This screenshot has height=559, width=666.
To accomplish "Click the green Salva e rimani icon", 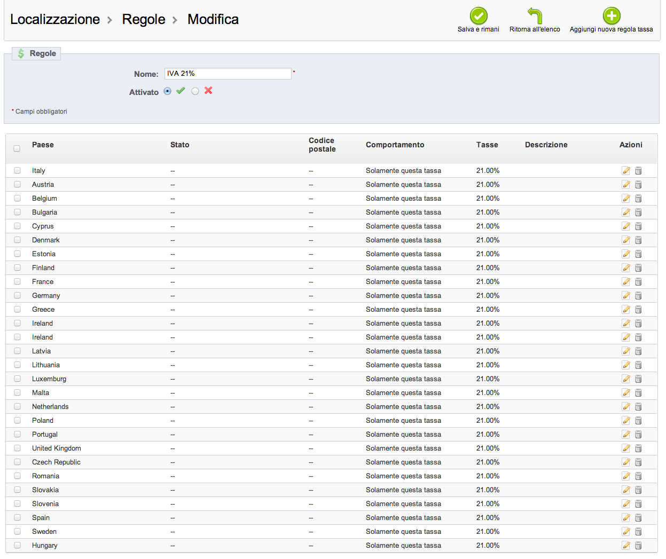I will pos(479,15).
